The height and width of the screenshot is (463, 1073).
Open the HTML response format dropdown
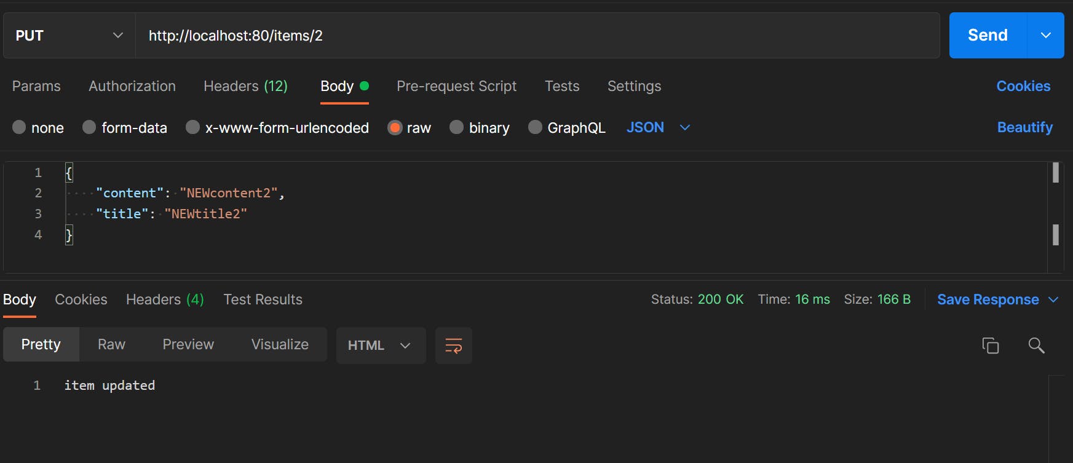[381, 346]
